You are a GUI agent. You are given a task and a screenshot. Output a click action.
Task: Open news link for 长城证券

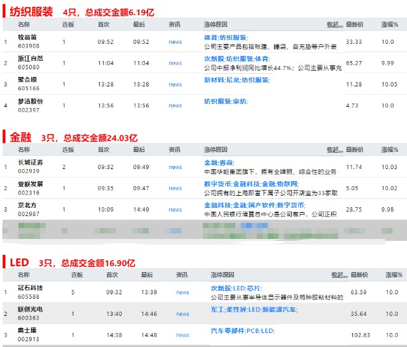click(x=176, y=167)
